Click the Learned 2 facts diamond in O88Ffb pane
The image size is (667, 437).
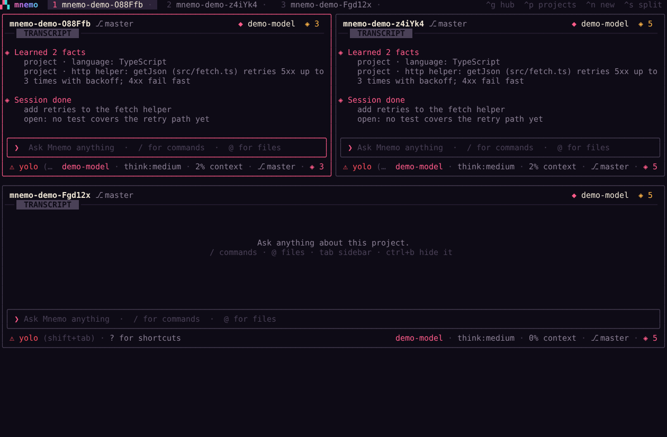7,52
